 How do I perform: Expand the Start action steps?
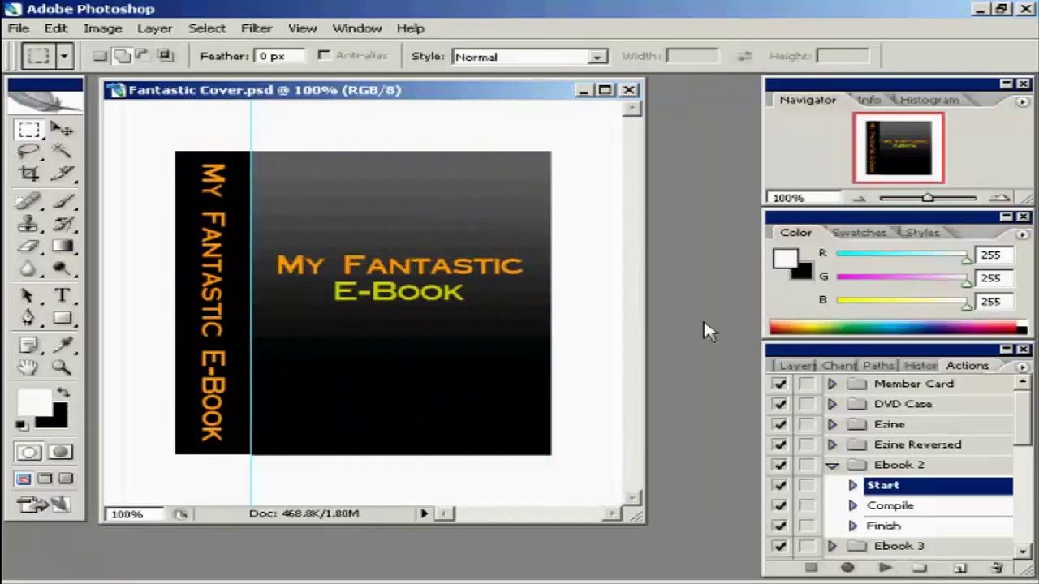[x=853, y=485]
